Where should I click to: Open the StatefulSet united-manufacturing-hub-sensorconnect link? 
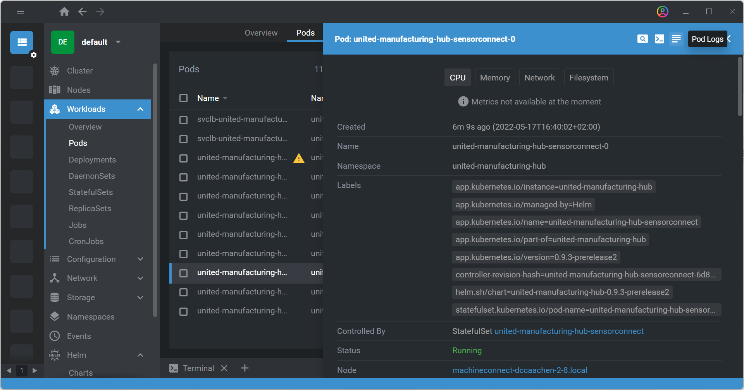click(x=568, y=331)
